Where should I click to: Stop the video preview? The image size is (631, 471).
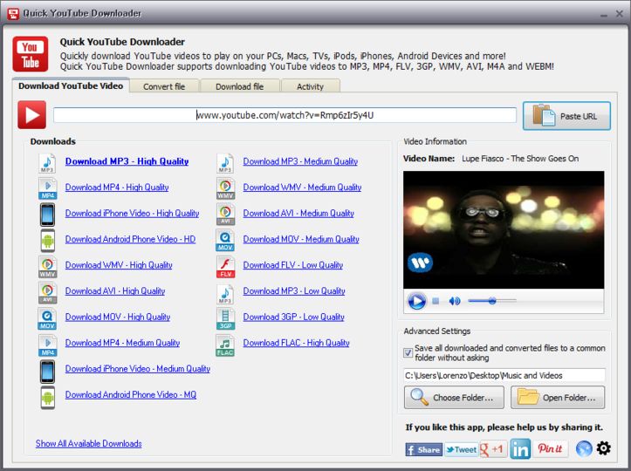(436, 301)
